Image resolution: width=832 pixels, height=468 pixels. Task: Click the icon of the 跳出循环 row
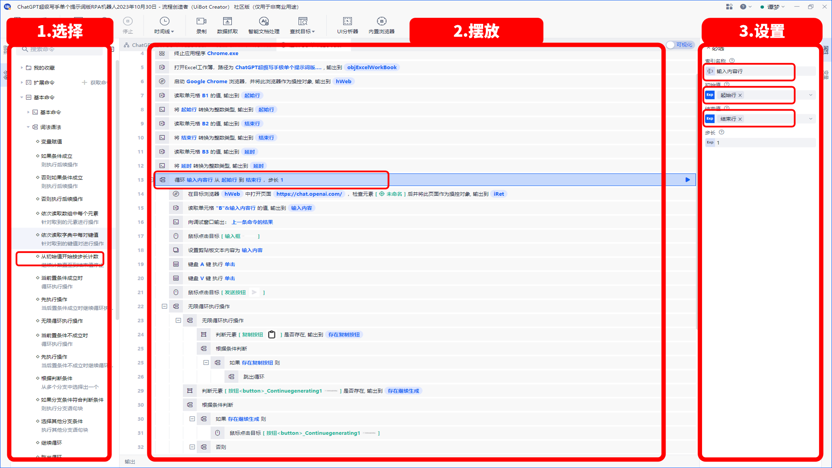tap(231, 377)
